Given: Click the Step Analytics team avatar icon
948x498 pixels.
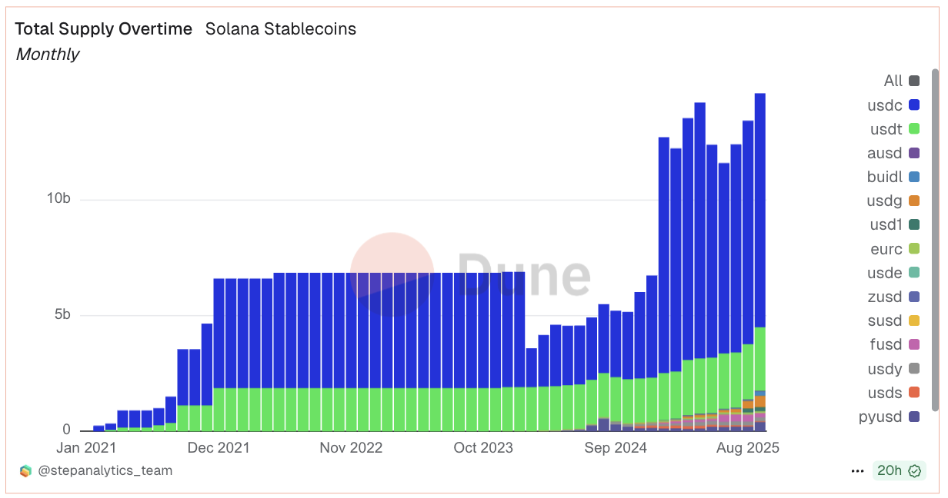Looking at the screenshot, I should pyautogui.click(x=26, y=470).
